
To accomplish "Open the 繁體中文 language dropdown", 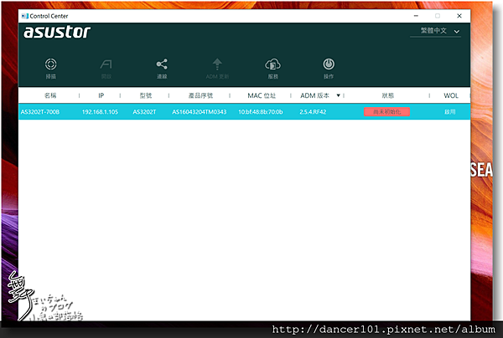I will 435,31.
